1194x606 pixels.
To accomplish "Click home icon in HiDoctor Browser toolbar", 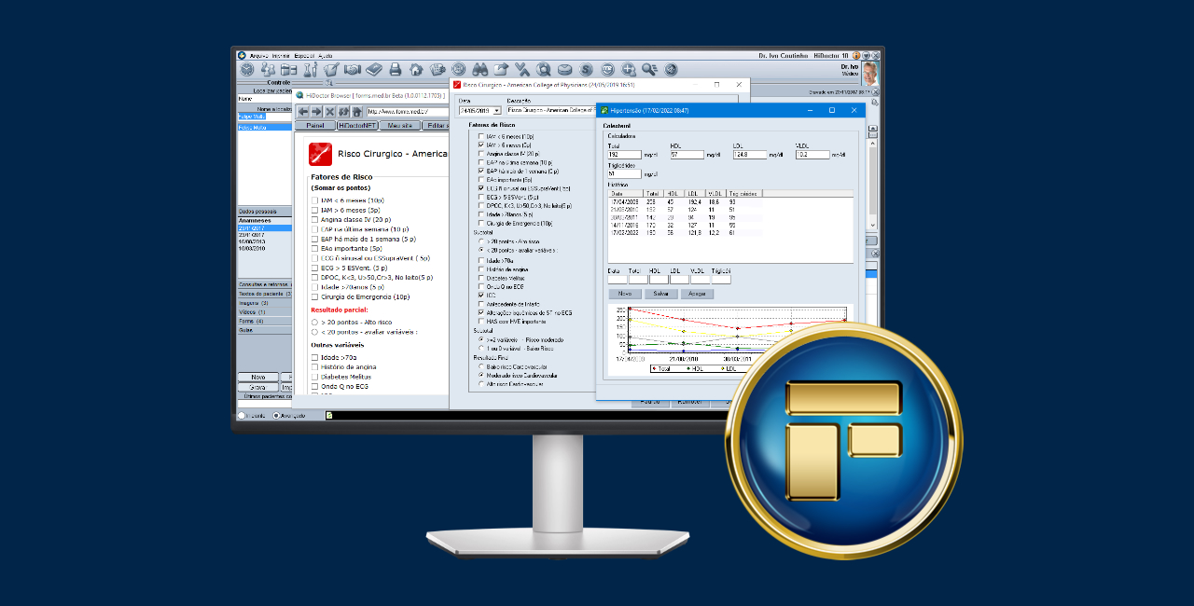I will pyautogui.click(x=357, y=112).
